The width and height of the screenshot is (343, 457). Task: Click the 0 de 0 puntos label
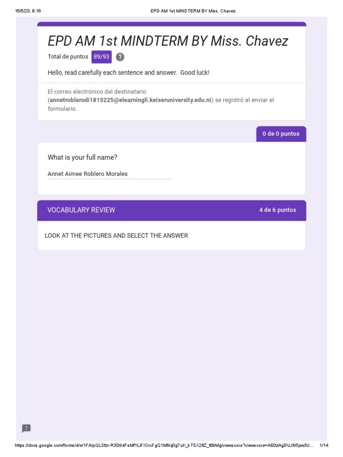point(281,134)
